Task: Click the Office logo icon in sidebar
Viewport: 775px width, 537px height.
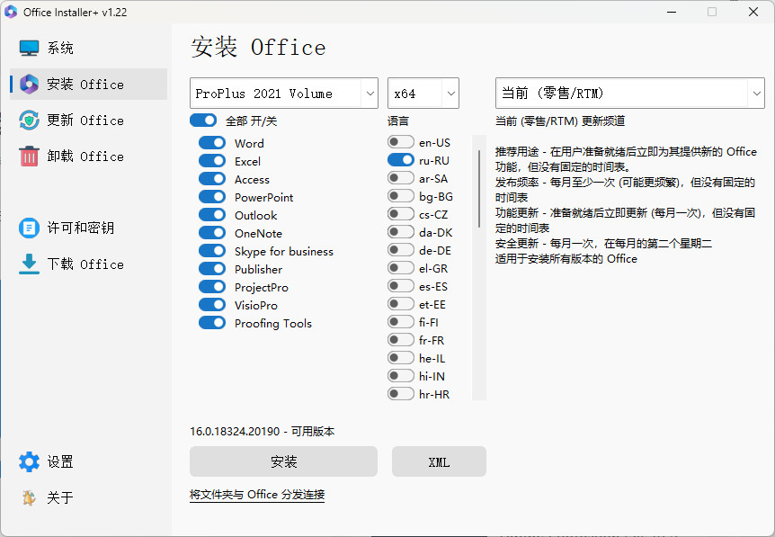Action: [x=29, y=84]
